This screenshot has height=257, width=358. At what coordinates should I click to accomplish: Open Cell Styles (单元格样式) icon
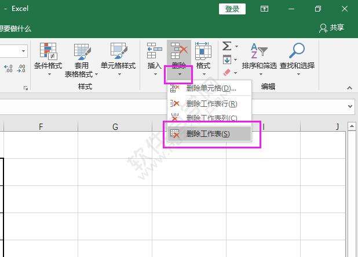pyautogui.click(x=119, y=51)
